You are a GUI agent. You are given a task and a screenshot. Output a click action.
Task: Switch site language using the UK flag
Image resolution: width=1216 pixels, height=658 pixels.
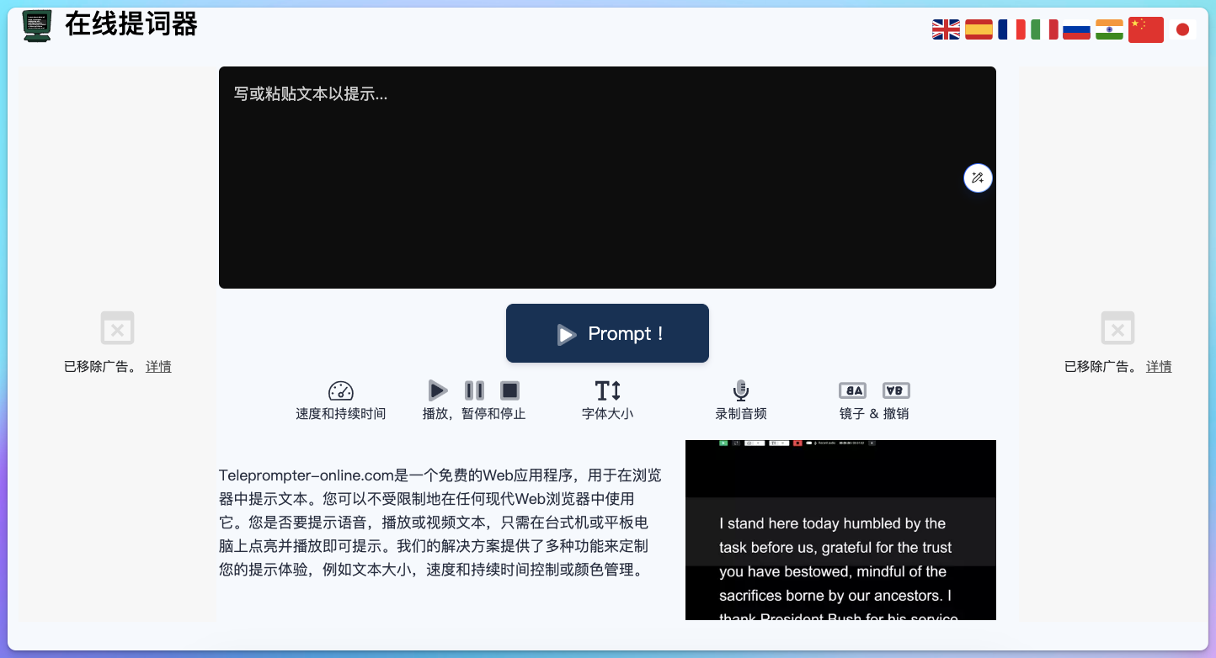click(x=945, y=29)
